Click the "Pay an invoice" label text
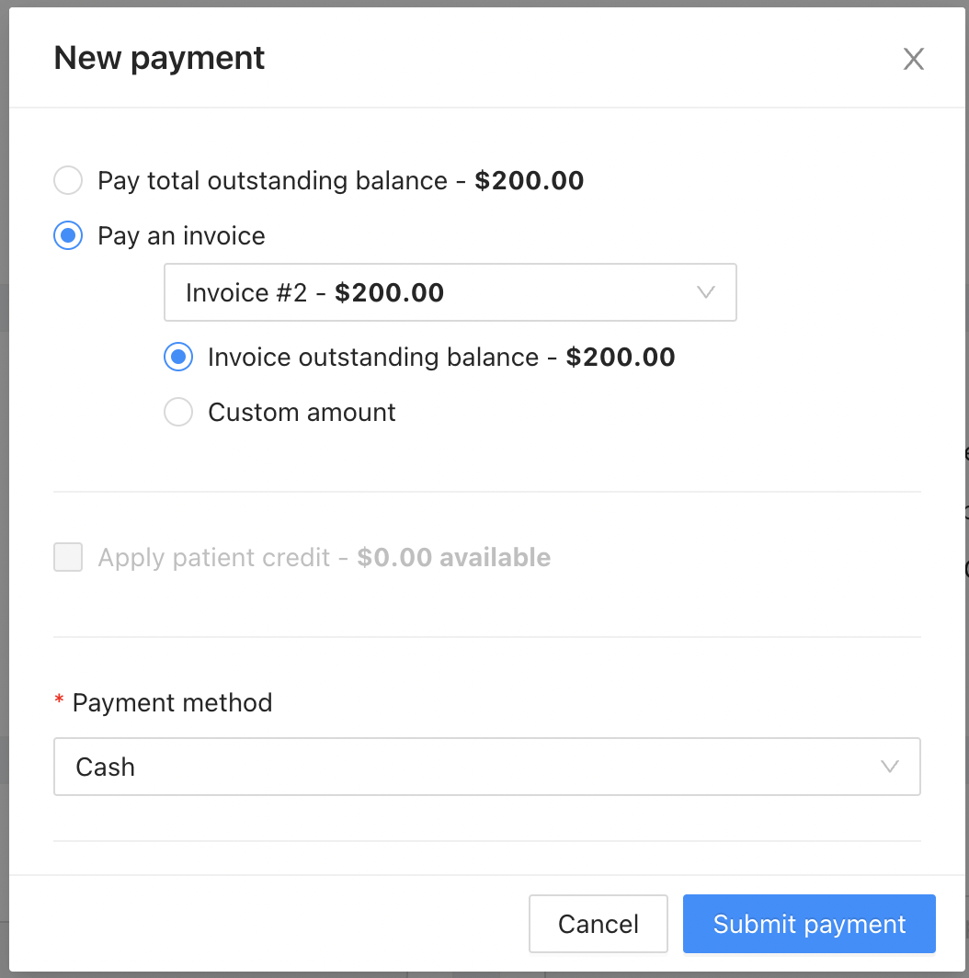Image resolution: width=969 pixels, height=978 pixels. click(x=182, y=235)
